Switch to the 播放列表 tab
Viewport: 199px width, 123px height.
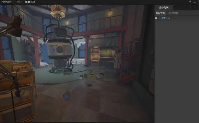164,8
